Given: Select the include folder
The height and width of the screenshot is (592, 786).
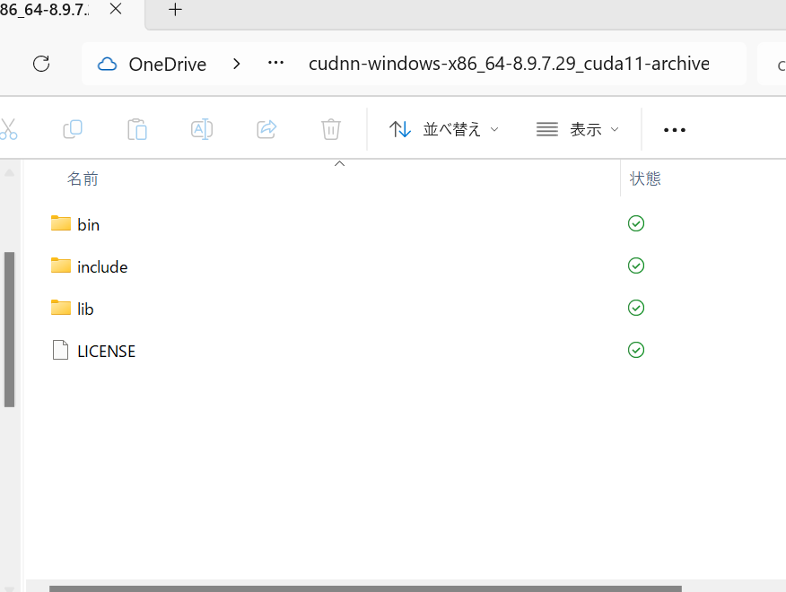Looking at the screenshot, I should pyautogui.click(x=102, y=266).
